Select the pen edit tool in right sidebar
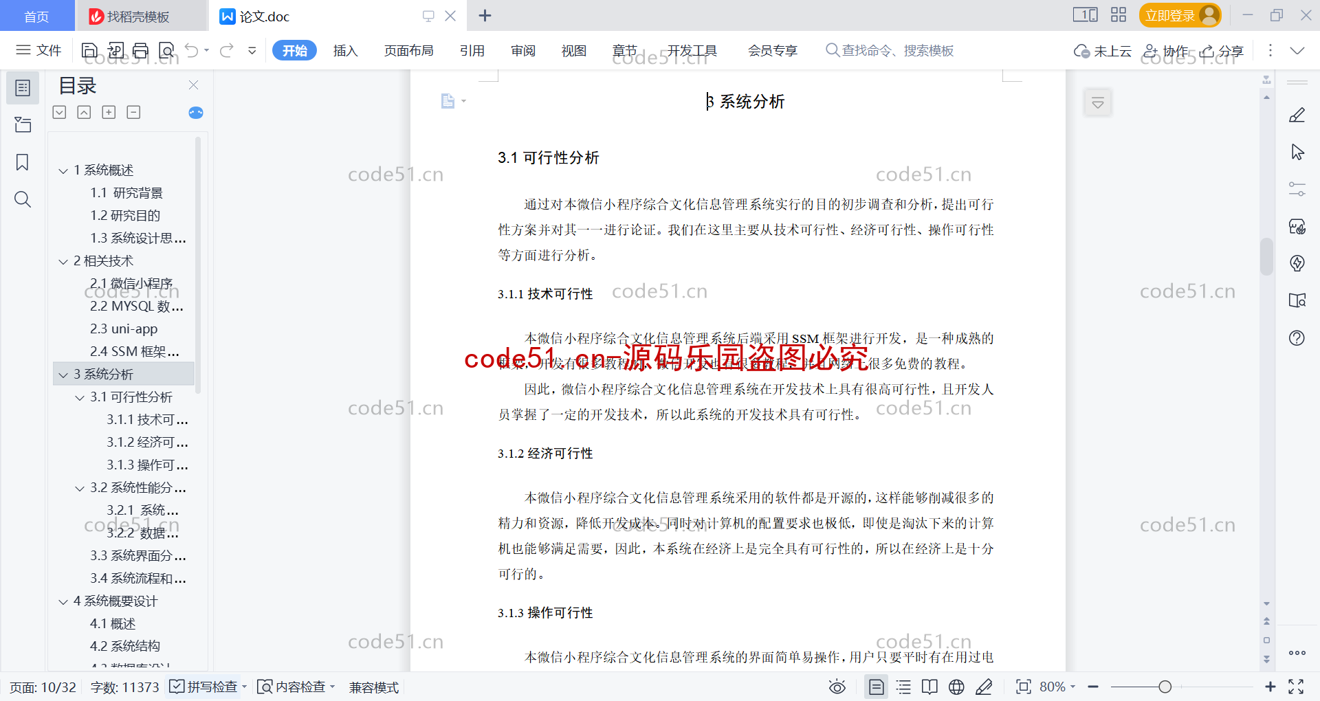Viewport: 1320px width, 701px height. (1297, 115)
